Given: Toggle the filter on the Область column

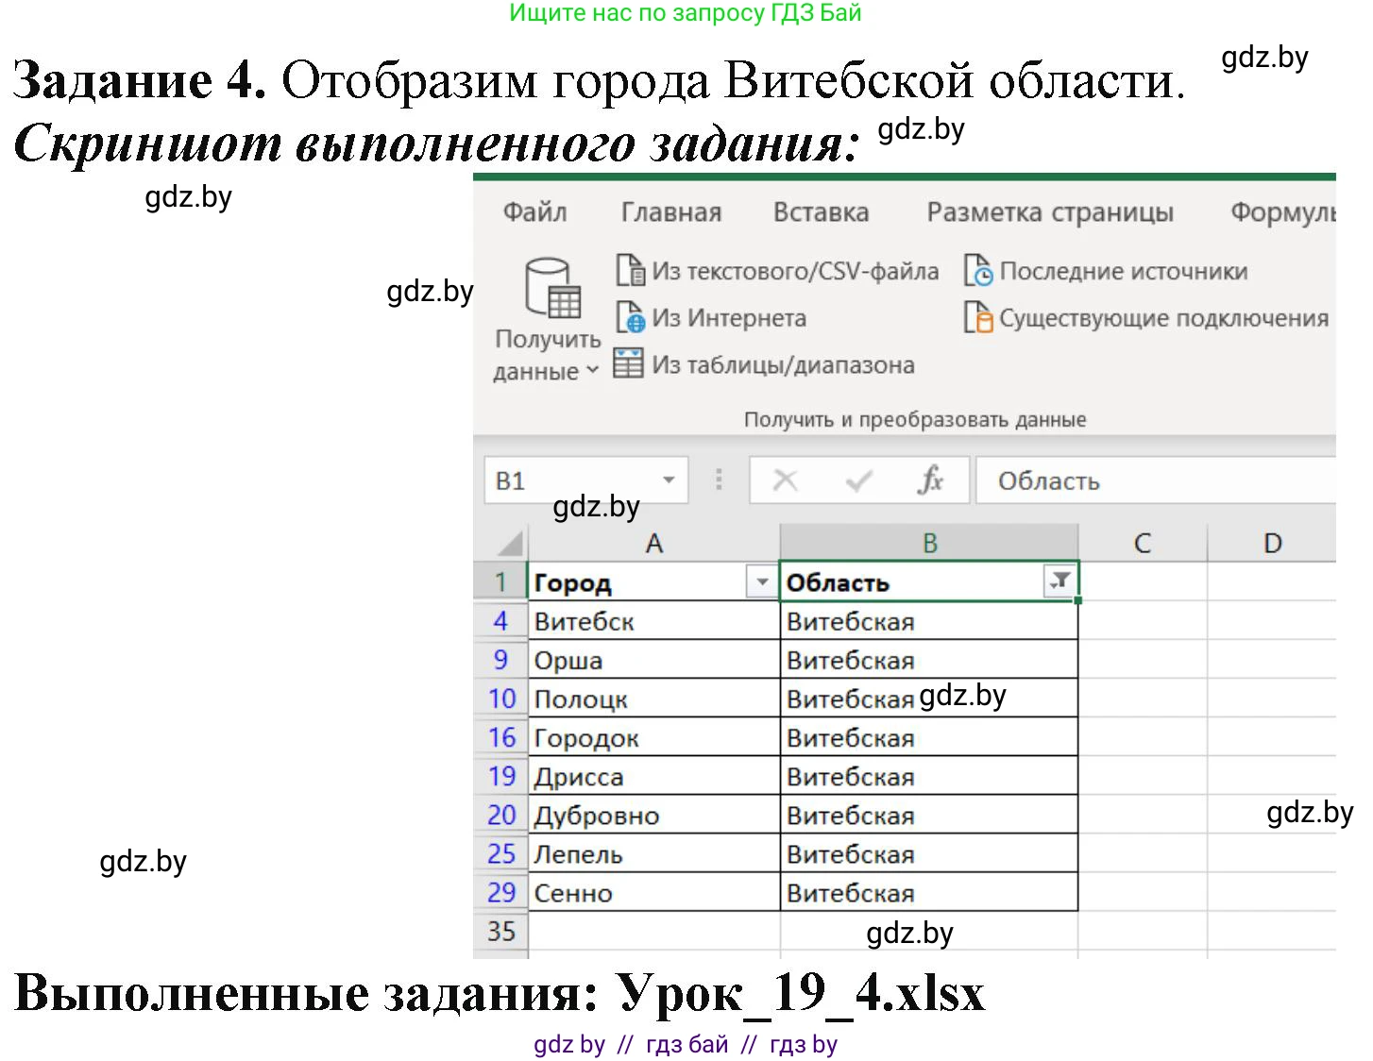Looking at the screenshot, I should [x=1059, y=581].
